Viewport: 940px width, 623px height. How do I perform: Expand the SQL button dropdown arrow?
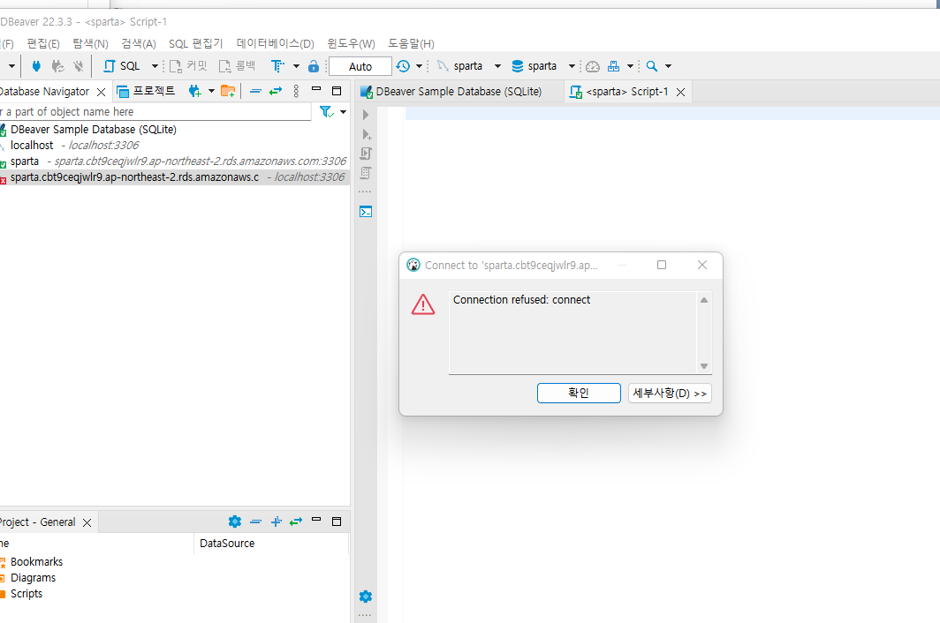pos(155,66)
